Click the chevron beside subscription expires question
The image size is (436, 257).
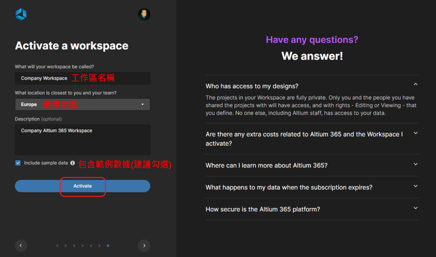[x=415, y=187]
